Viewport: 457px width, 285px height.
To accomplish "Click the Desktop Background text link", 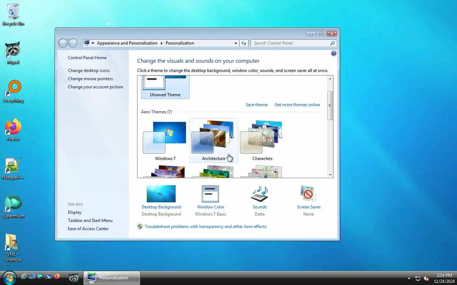I will [161, 207].
